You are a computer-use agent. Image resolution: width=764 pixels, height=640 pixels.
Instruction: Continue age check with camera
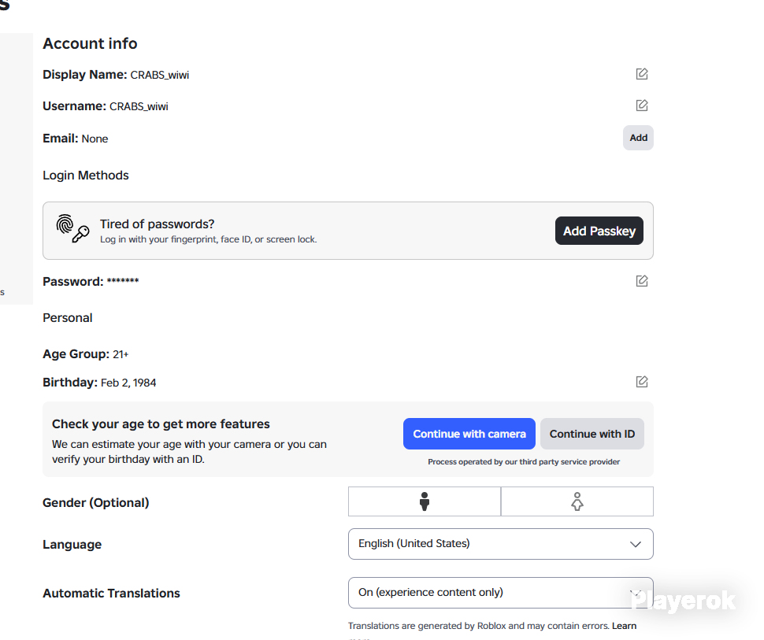[469, 434]
